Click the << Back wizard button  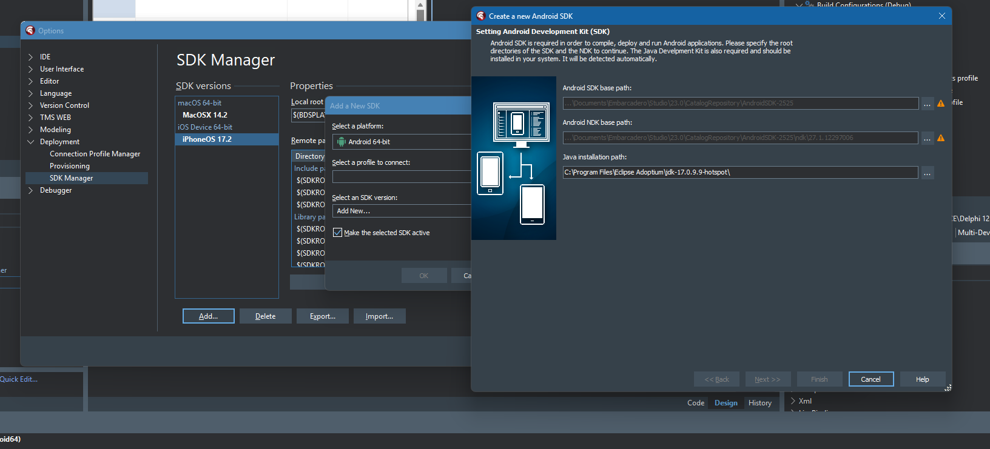click(x=717, y=379)
